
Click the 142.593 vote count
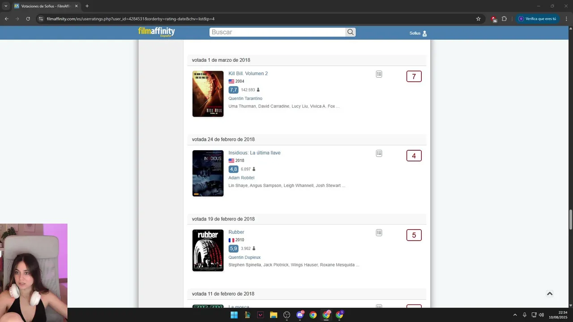tap(248, 90)
